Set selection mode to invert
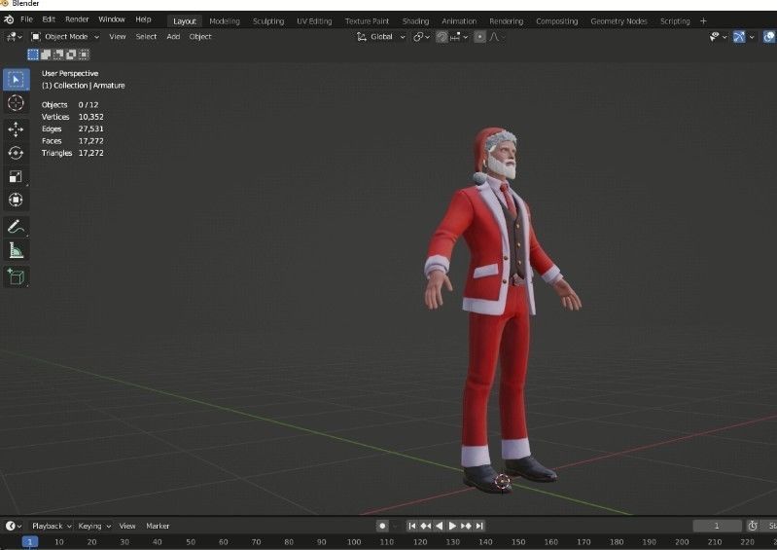The height and width of the screenshot is (550, 777). click(x=71, y=55)
